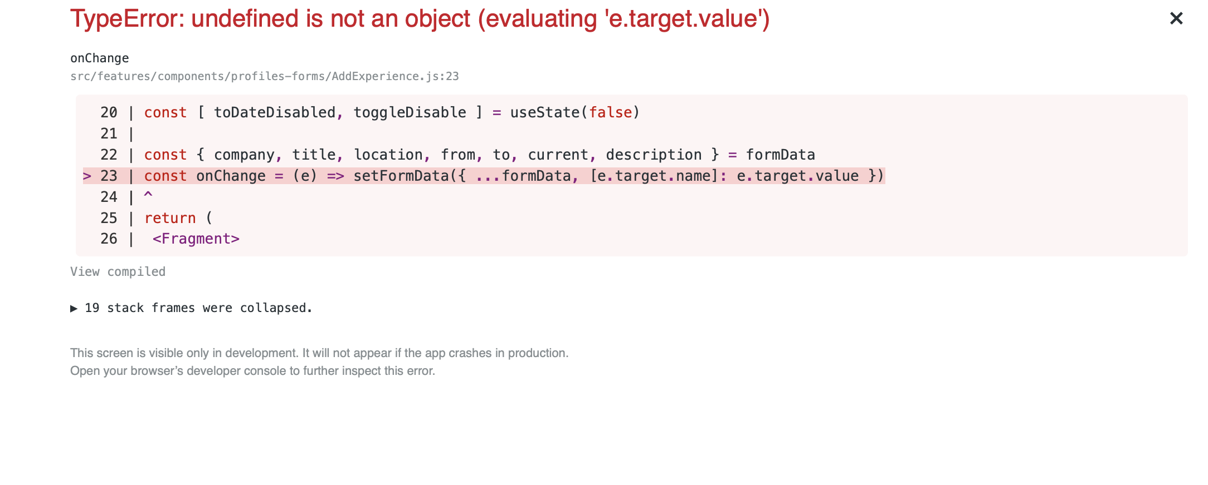Click the return statement on line 25
1208x485 pixels.
coord(169,217)
